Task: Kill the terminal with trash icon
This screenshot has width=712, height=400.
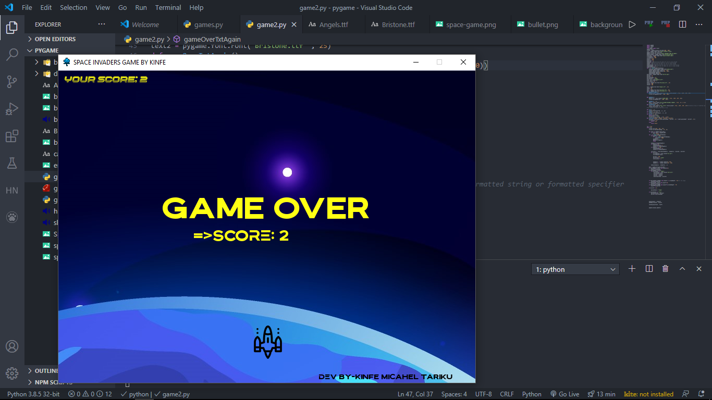Action: [x=666, y=269]
